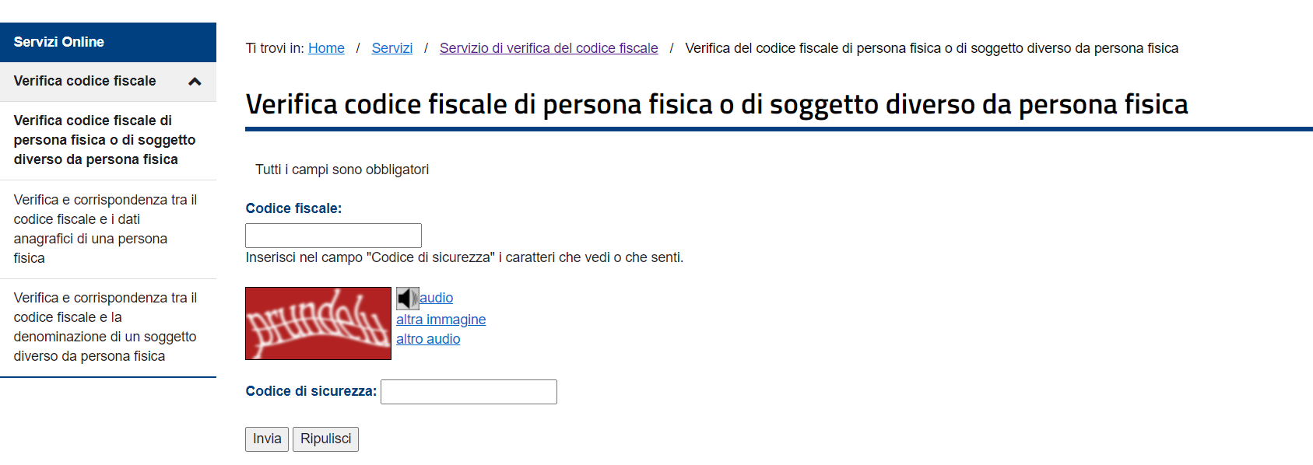Submit the form with Invia

(x=267, y=439)
